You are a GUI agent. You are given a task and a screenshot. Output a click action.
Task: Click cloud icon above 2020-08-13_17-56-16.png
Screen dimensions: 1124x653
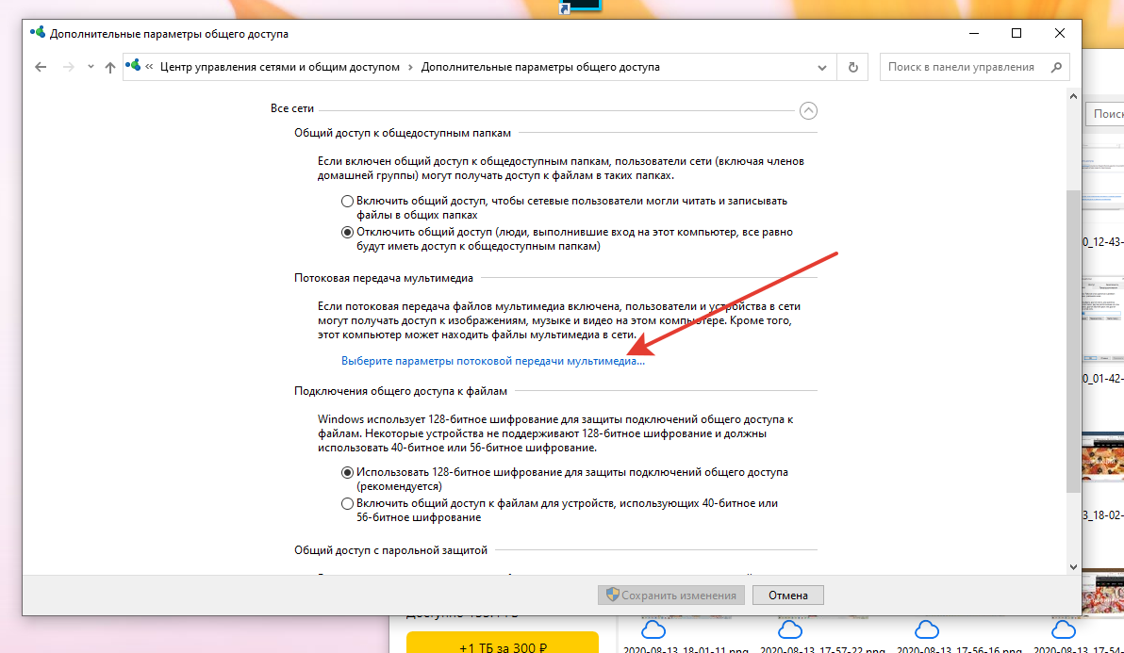927,629
